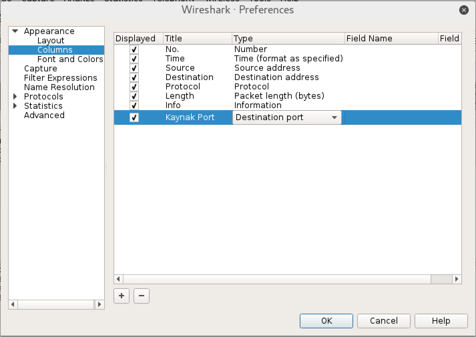This screenshot has width=476, height=337.
Task: Open Capture preferences
Action: pyautogui.click(x=40, y=68)
